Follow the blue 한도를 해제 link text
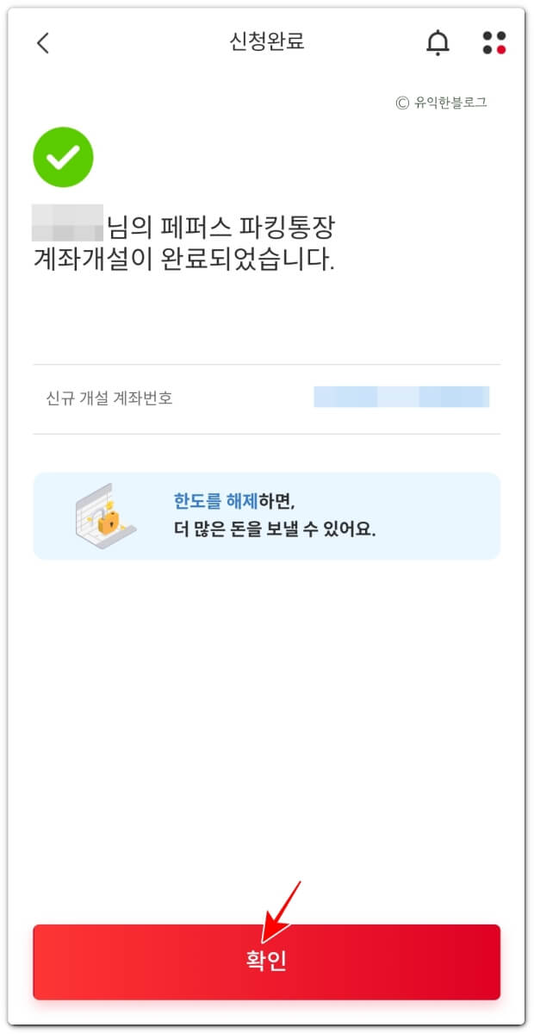 216,501
